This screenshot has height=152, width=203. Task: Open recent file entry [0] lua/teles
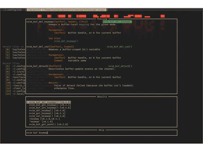pos(15,49)
